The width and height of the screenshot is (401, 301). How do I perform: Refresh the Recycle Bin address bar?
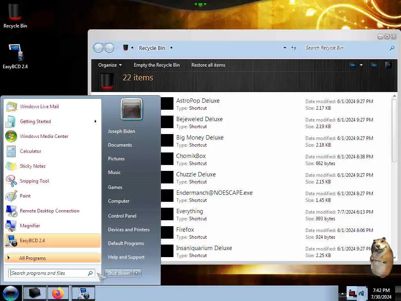[294, 48]
